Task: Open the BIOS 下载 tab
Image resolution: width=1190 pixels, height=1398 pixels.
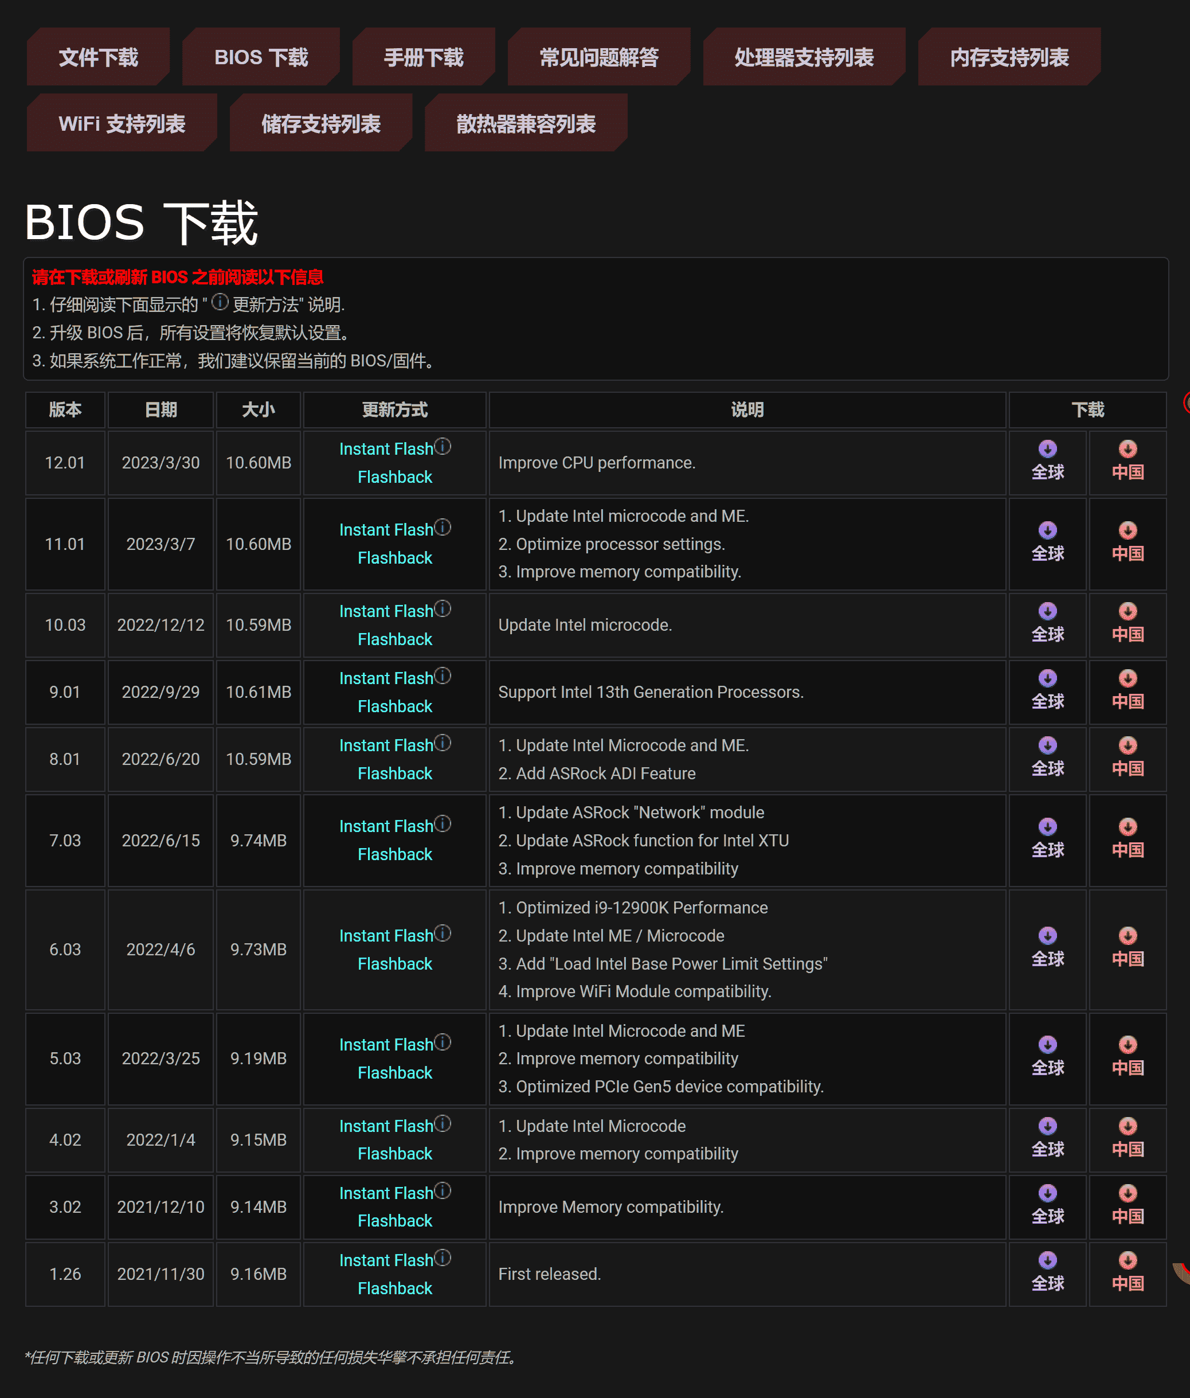Action: (x=260, y=57)
